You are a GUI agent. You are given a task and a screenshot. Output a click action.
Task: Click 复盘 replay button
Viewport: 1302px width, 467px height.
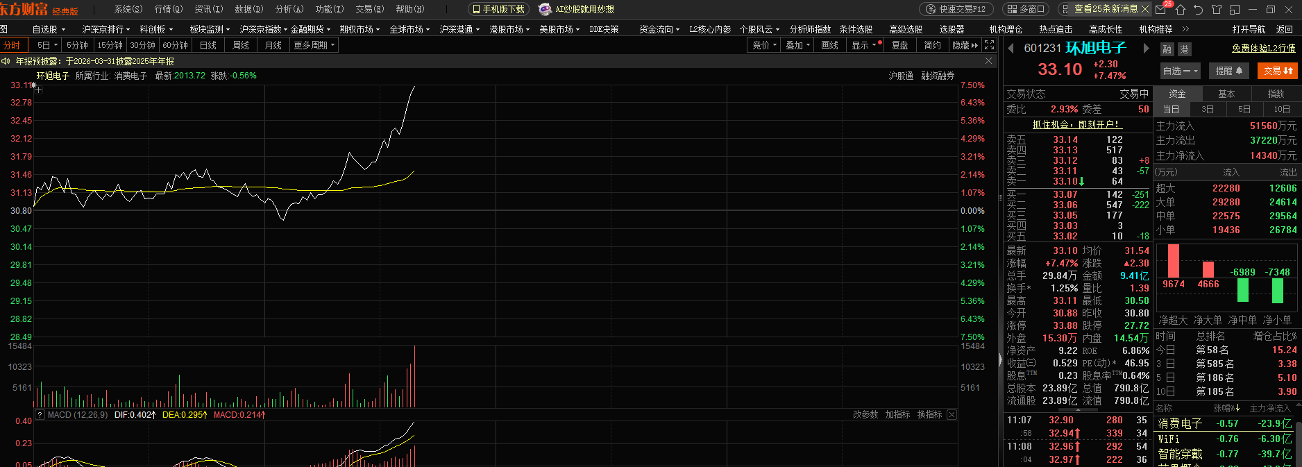pyautogui.click(x=900, y=45)
